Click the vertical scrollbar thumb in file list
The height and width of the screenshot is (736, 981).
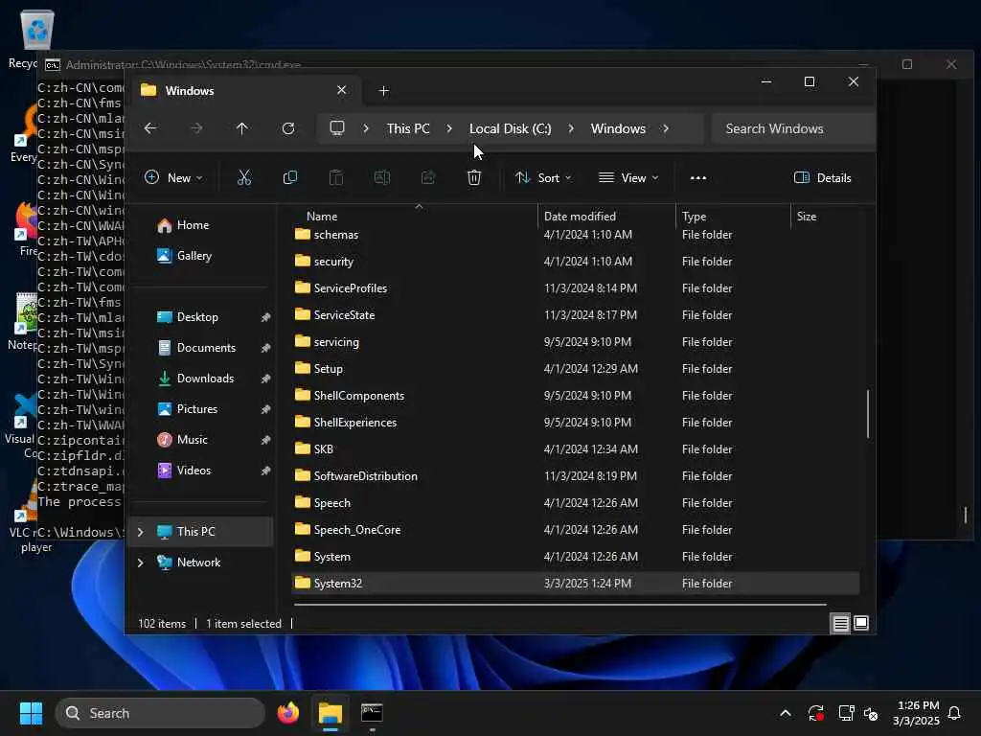pos(867,414)
